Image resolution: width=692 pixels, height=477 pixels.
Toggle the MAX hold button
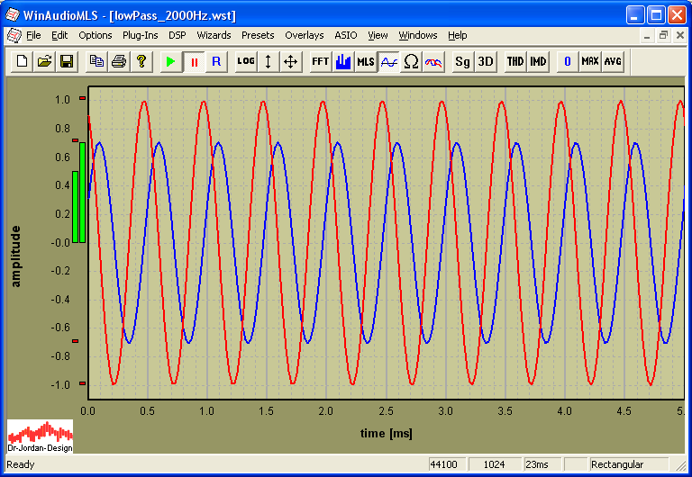[x=590, y=61]
